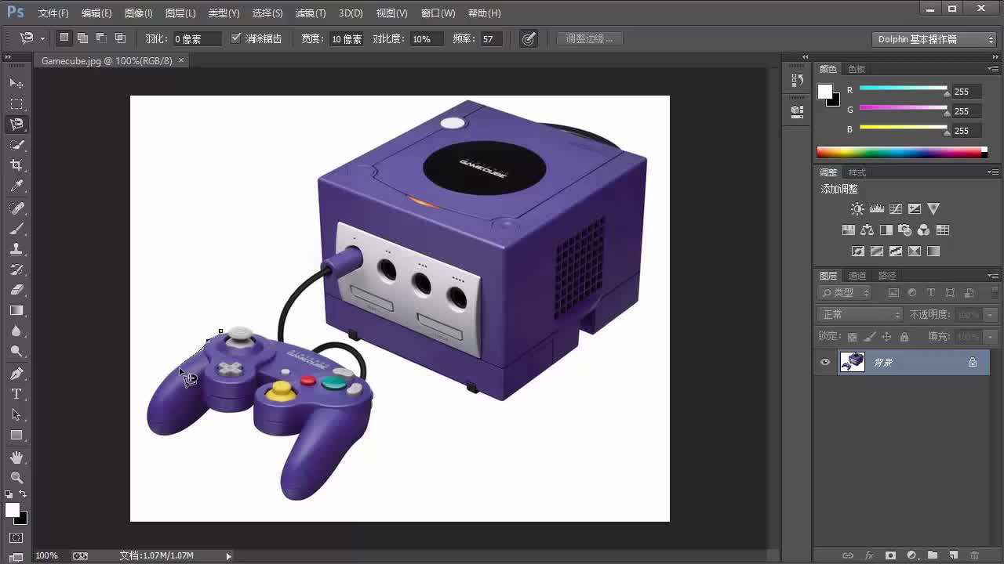The height and width of the screenshot is (564, 1004).
Task: Select the Horizontal Type tool
Action: pyautogui.click(x=16, y=394)
